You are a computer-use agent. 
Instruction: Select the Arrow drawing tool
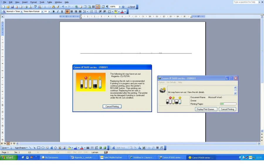tap(34, 148)
